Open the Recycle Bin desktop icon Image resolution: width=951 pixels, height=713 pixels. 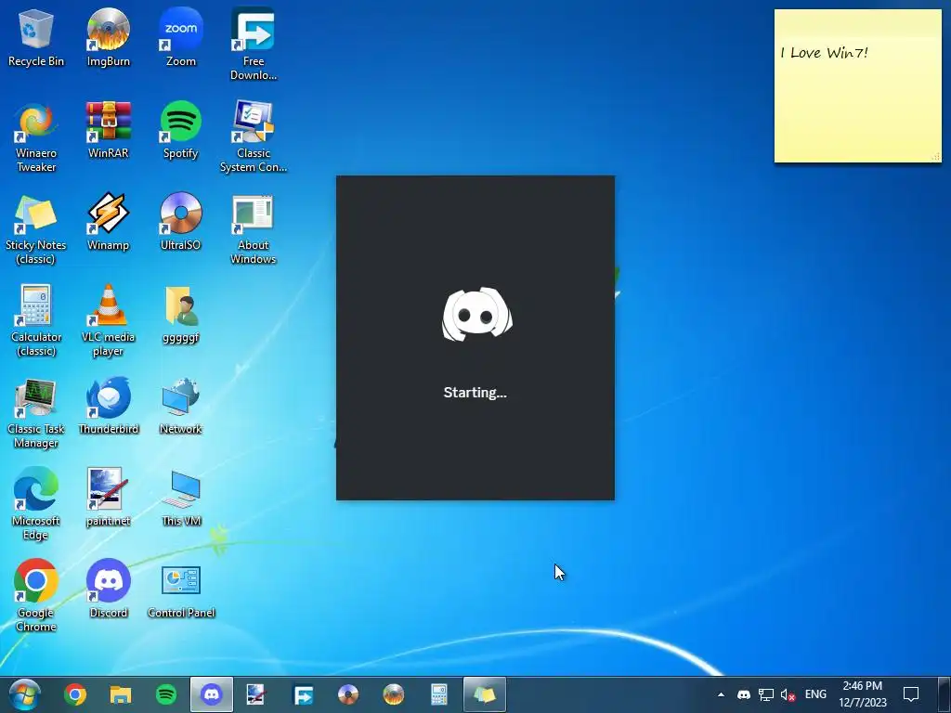coord(36,37)
